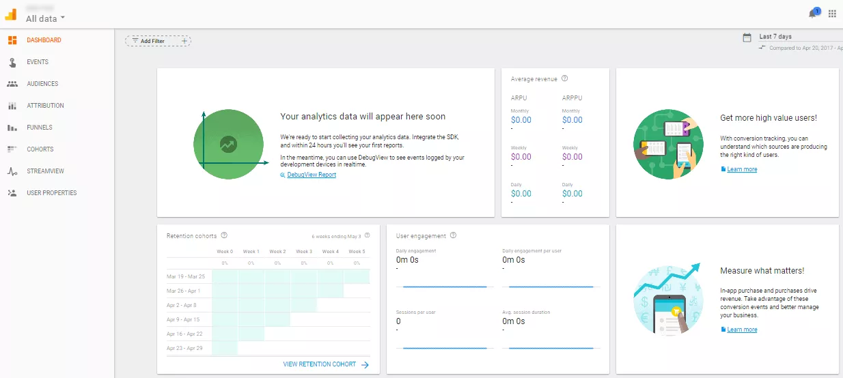Open AUDIENCES in the sidebar
Image resolution: width=843 pixels, height=378 pixels.
pos(42,84)
